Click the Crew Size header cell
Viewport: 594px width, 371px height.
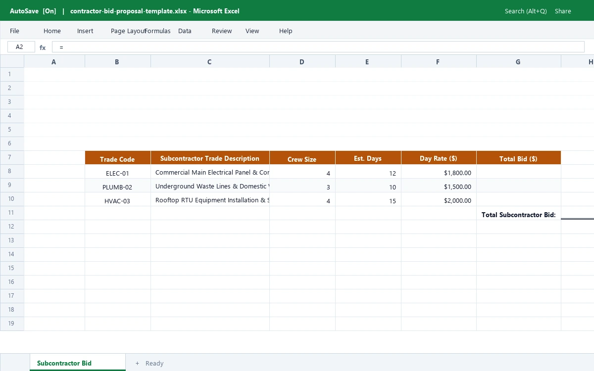tap(302, 158)
